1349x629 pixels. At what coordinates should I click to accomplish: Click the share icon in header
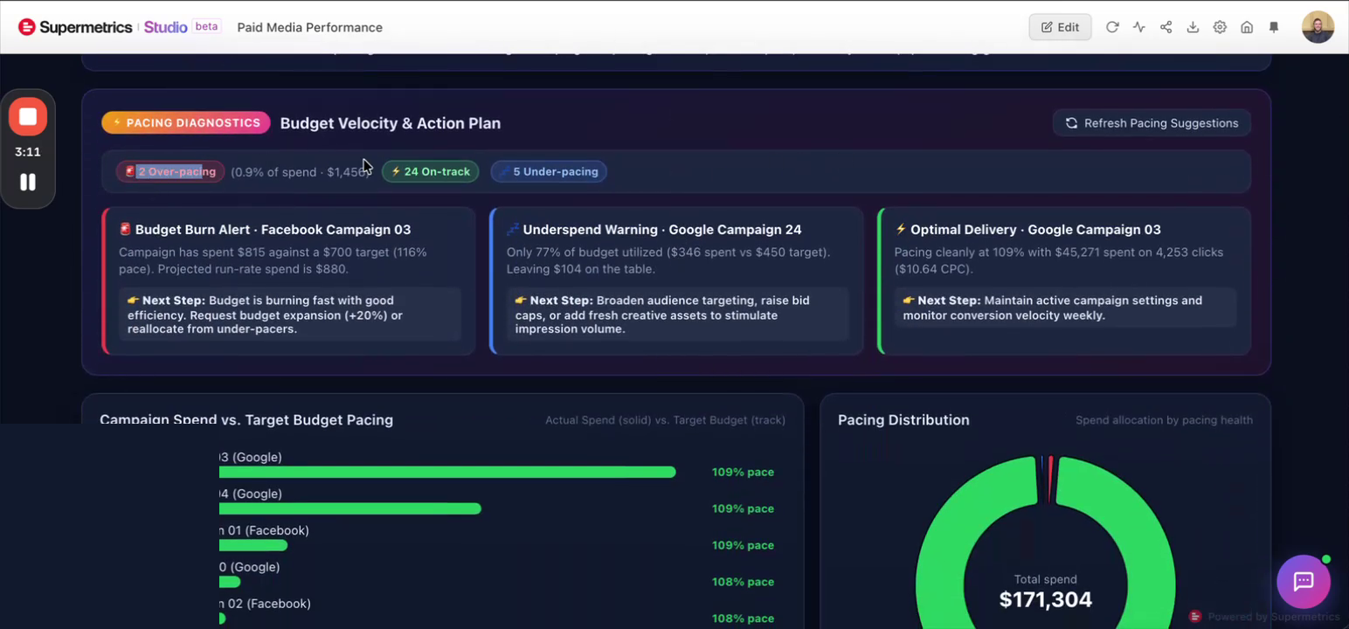(1166, 27)
